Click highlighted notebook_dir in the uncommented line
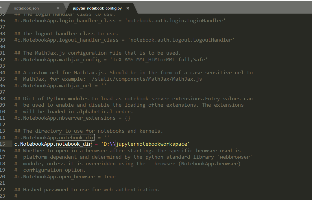Screen dimensions: 312x200 (74, 144)
